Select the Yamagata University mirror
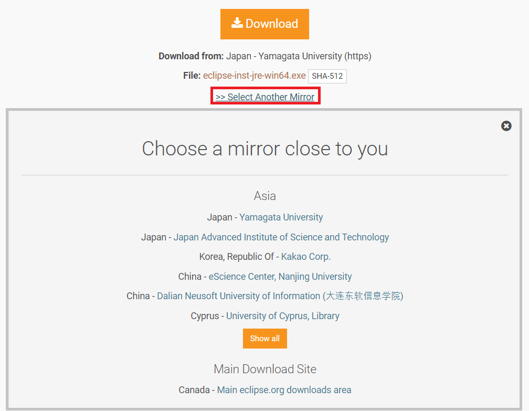The width and height of the screenshot is (529, 411). point(281,217)
